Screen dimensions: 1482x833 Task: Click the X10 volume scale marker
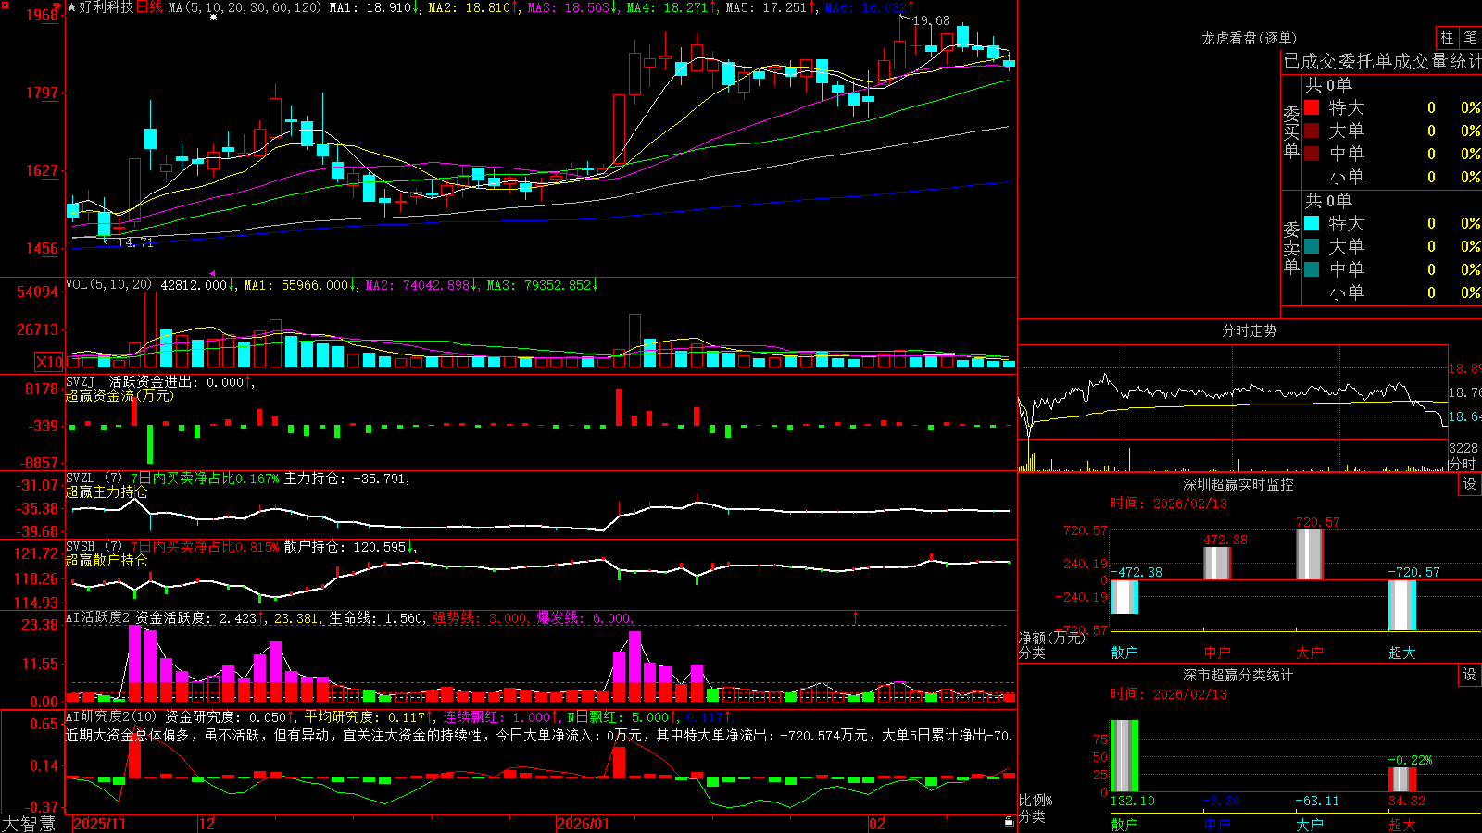(49, 362)
